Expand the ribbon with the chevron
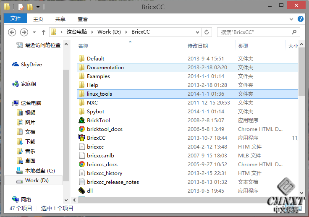The image size is (309, 217). (291, 19)
